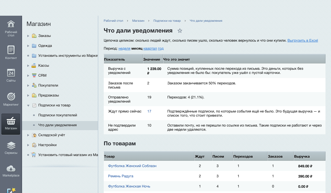Open product Футболка Женская Ночь
331x193 pixels.
(x=129, y=186)
